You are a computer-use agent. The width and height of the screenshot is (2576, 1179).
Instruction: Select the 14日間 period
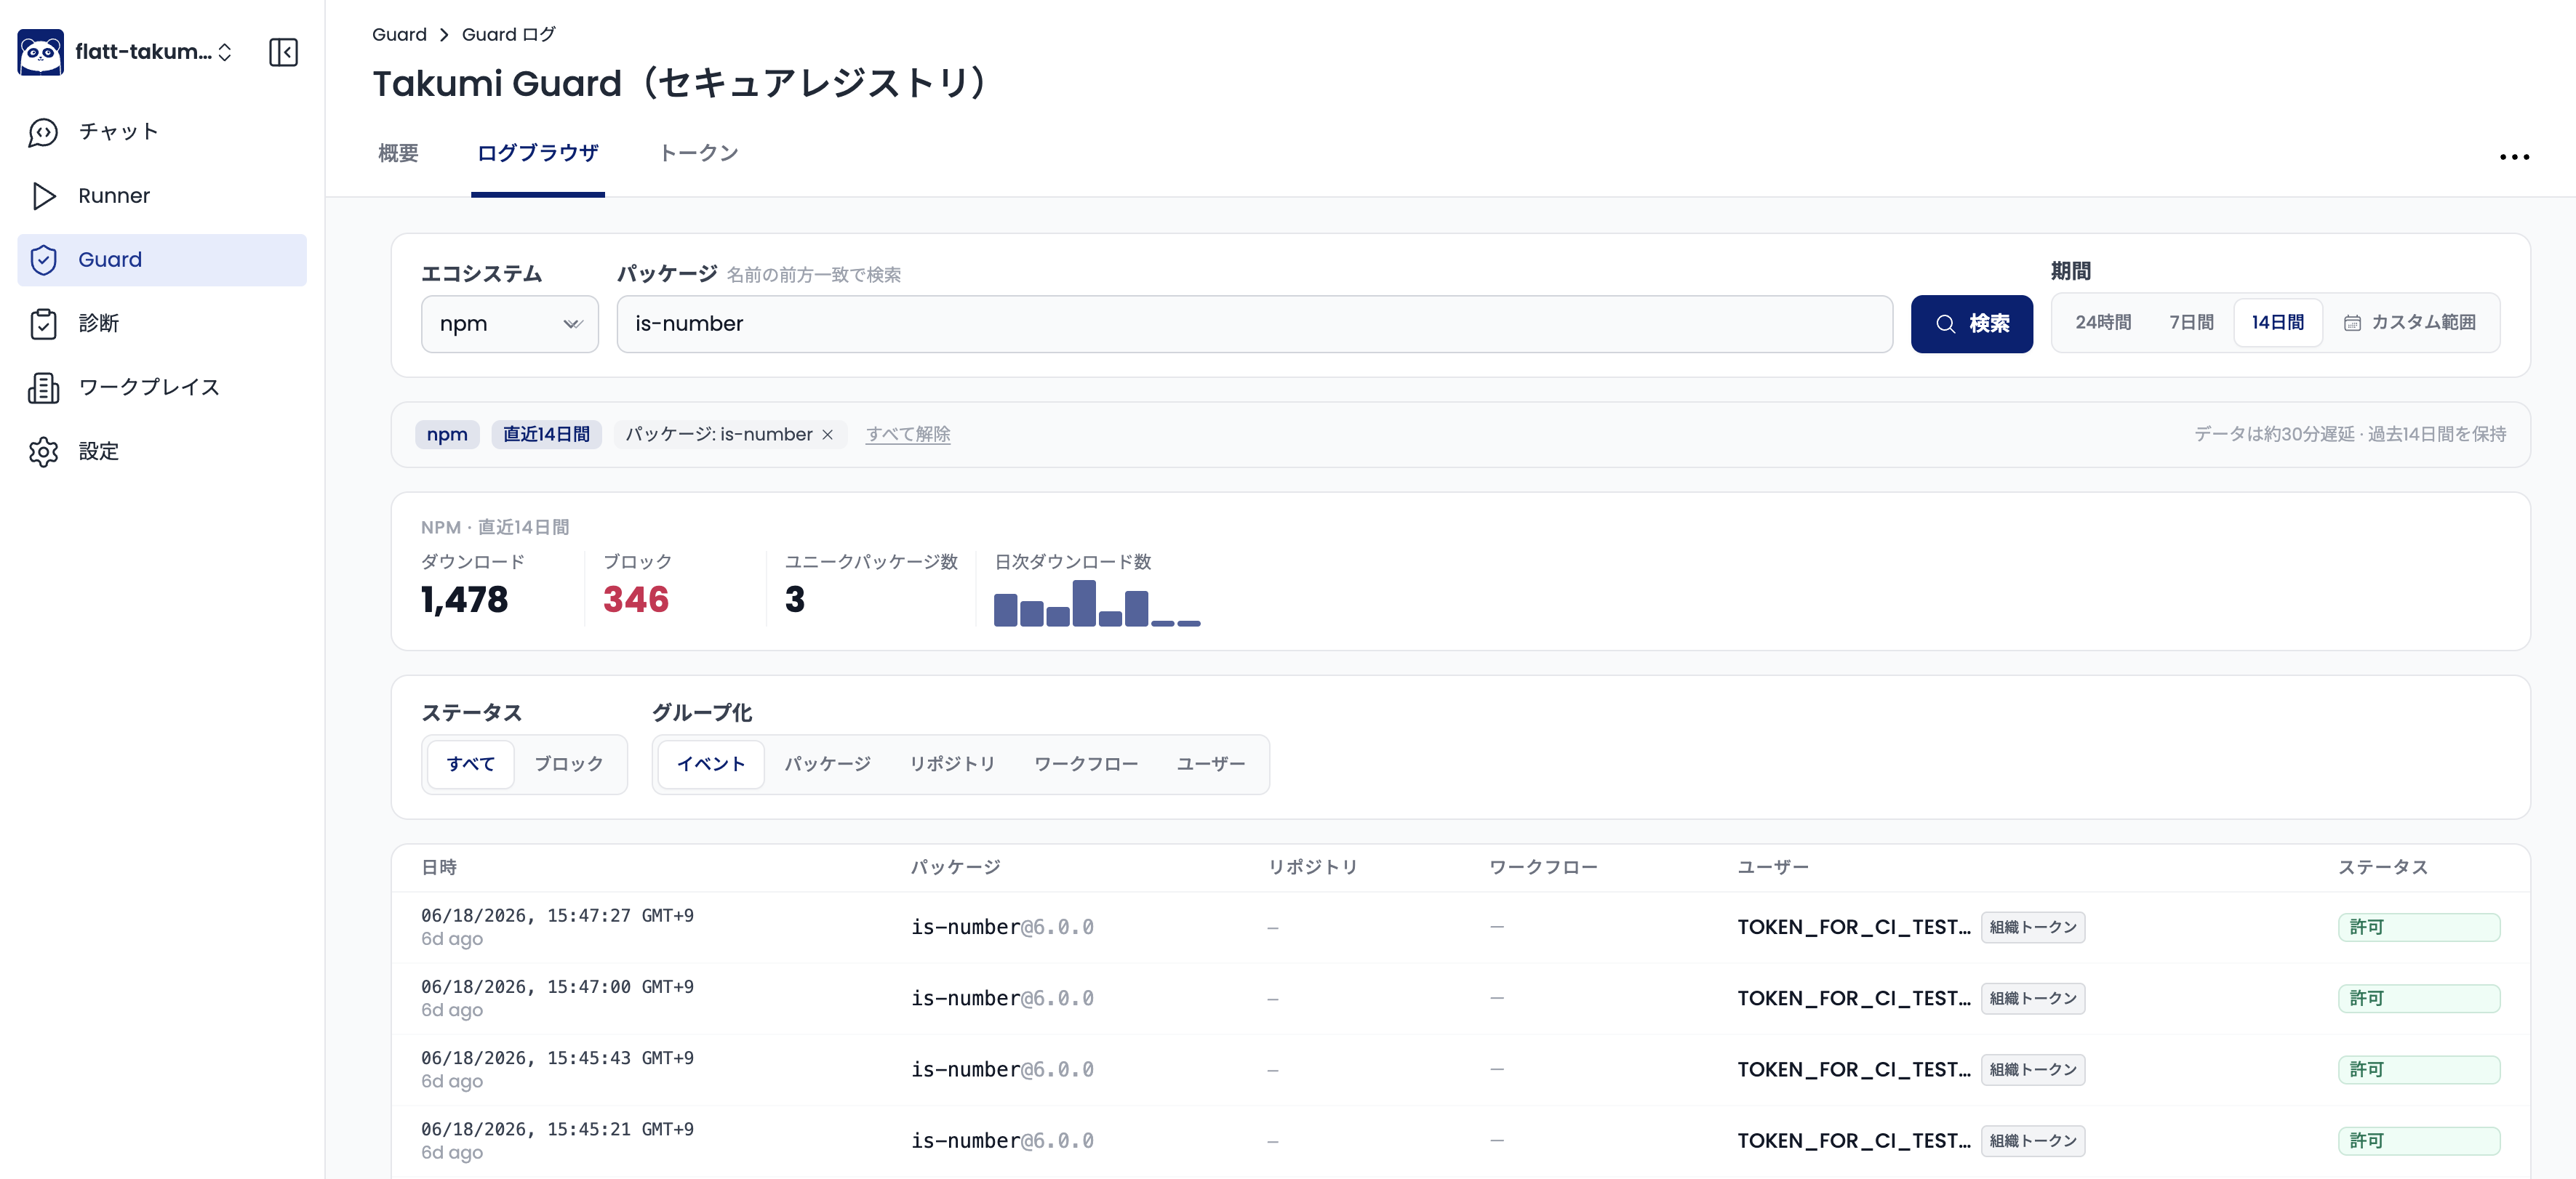pyautogui.click(x=2278, y=323)
